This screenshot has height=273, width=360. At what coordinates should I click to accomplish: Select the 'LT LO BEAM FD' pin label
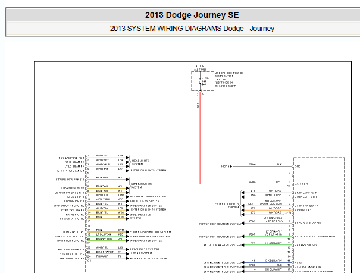click(74, 167)
